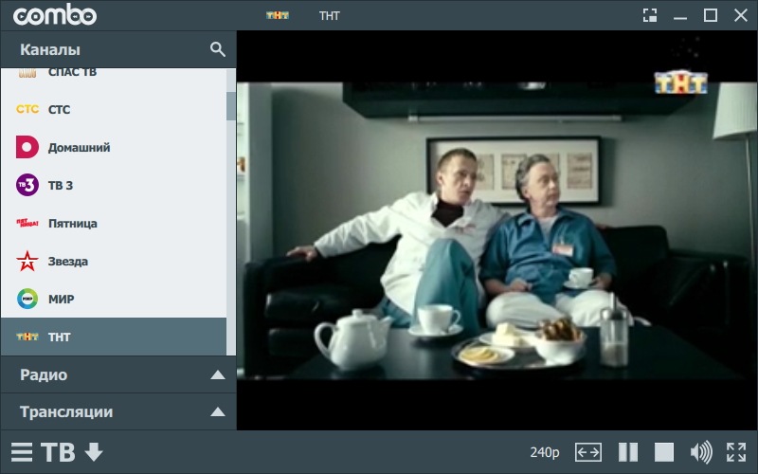Open the channel search magnifier

pyautogui.click(x=218, y=49)
